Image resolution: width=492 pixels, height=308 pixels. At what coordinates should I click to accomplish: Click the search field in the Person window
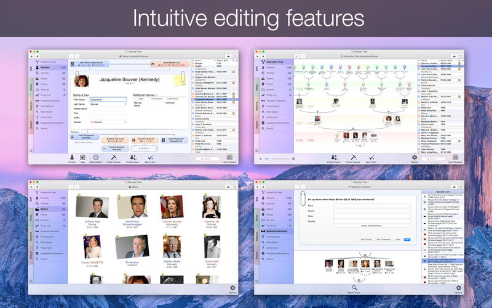pyautogui.click(x=207, y=159)
